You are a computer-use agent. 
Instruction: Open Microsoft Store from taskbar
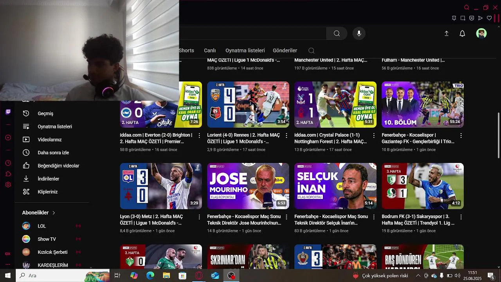tap(182, 276)
